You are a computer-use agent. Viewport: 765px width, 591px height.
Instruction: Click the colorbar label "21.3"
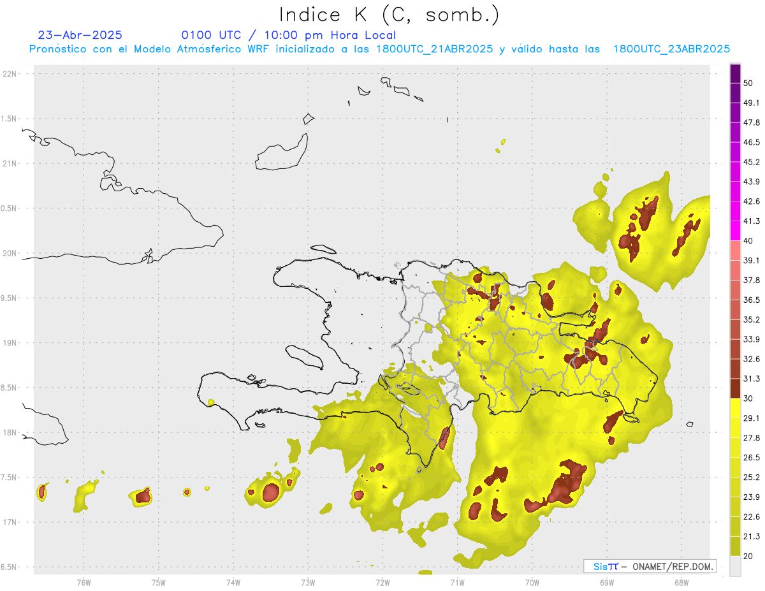pyautogui.click(x=752, y=537)
